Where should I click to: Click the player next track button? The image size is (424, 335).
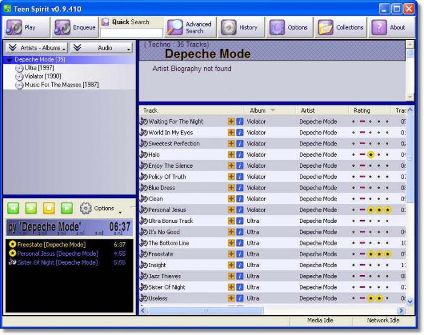[67, 208]
